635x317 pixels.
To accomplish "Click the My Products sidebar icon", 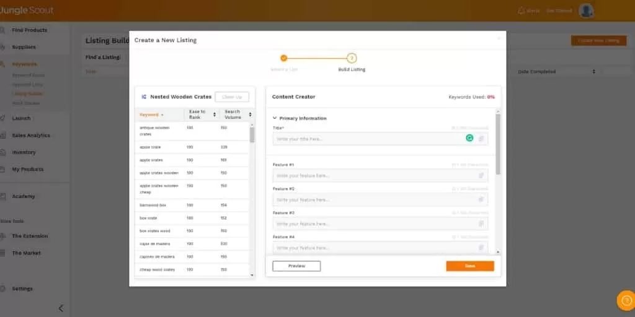I will tap(2, 170).
